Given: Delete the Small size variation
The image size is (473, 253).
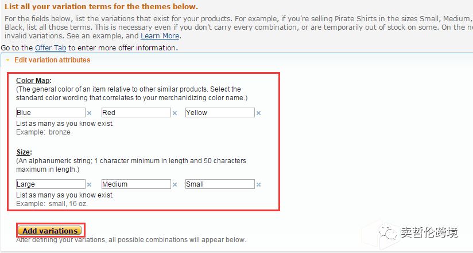Looking at the screenshot, I should [258, 185].
